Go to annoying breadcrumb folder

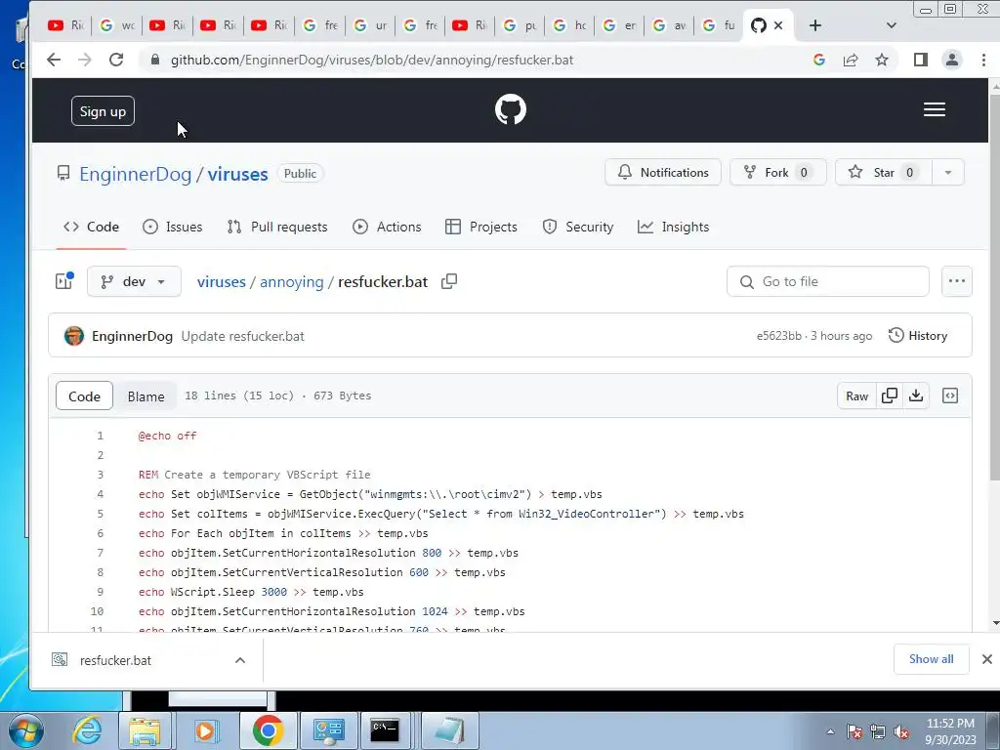click(291, 282)
